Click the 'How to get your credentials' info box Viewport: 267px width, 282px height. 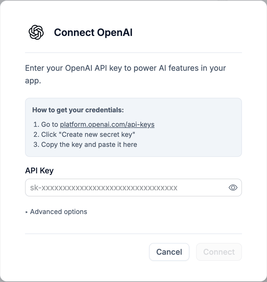click(x=133, y=127)
